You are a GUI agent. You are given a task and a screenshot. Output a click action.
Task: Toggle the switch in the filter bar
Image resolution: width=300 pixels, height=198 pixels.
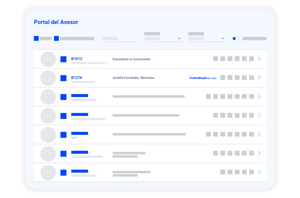coord(235,39)
